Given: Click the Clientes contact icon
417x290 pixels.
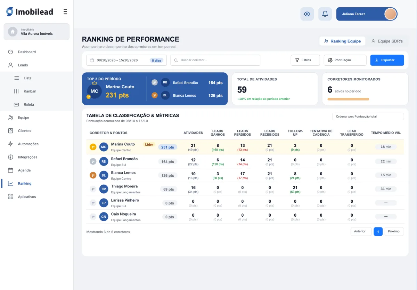Looking at the screenshot, I should tap(10, 131).
